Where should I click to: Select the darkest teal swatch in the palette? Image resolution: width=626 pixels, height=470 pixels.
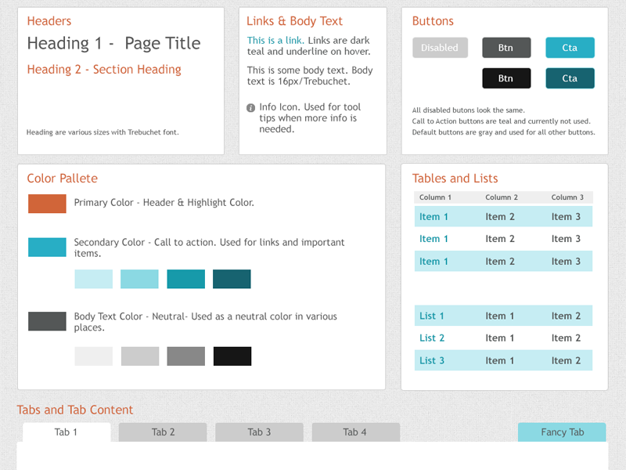(232, 278)
